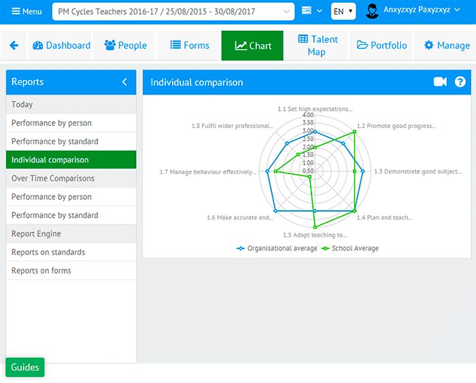Click the Chart line-graph icon
476x383 pixels.
tap(241, 46)
